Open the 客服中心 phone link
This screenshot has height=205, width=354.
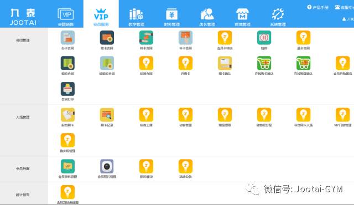pyautogui.click(x=345, y=7)
